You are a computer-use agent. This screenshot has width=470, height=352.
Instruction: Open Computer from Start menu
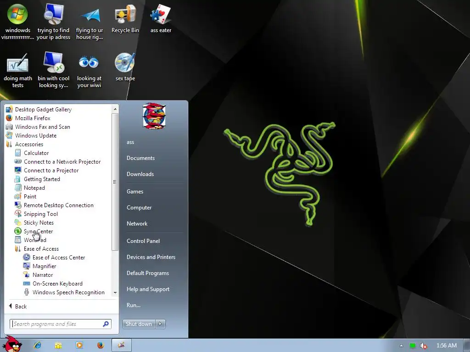pyautogui.click(x=139, y=208)
